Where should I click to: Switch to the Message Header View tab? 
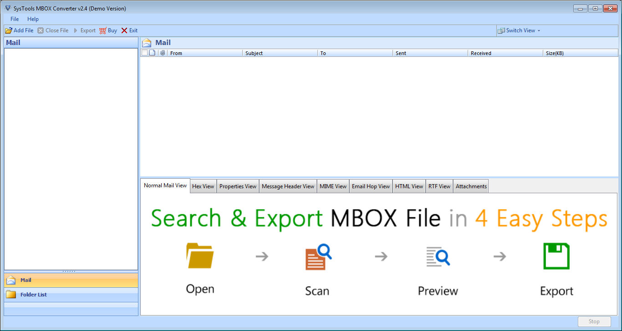288,186
